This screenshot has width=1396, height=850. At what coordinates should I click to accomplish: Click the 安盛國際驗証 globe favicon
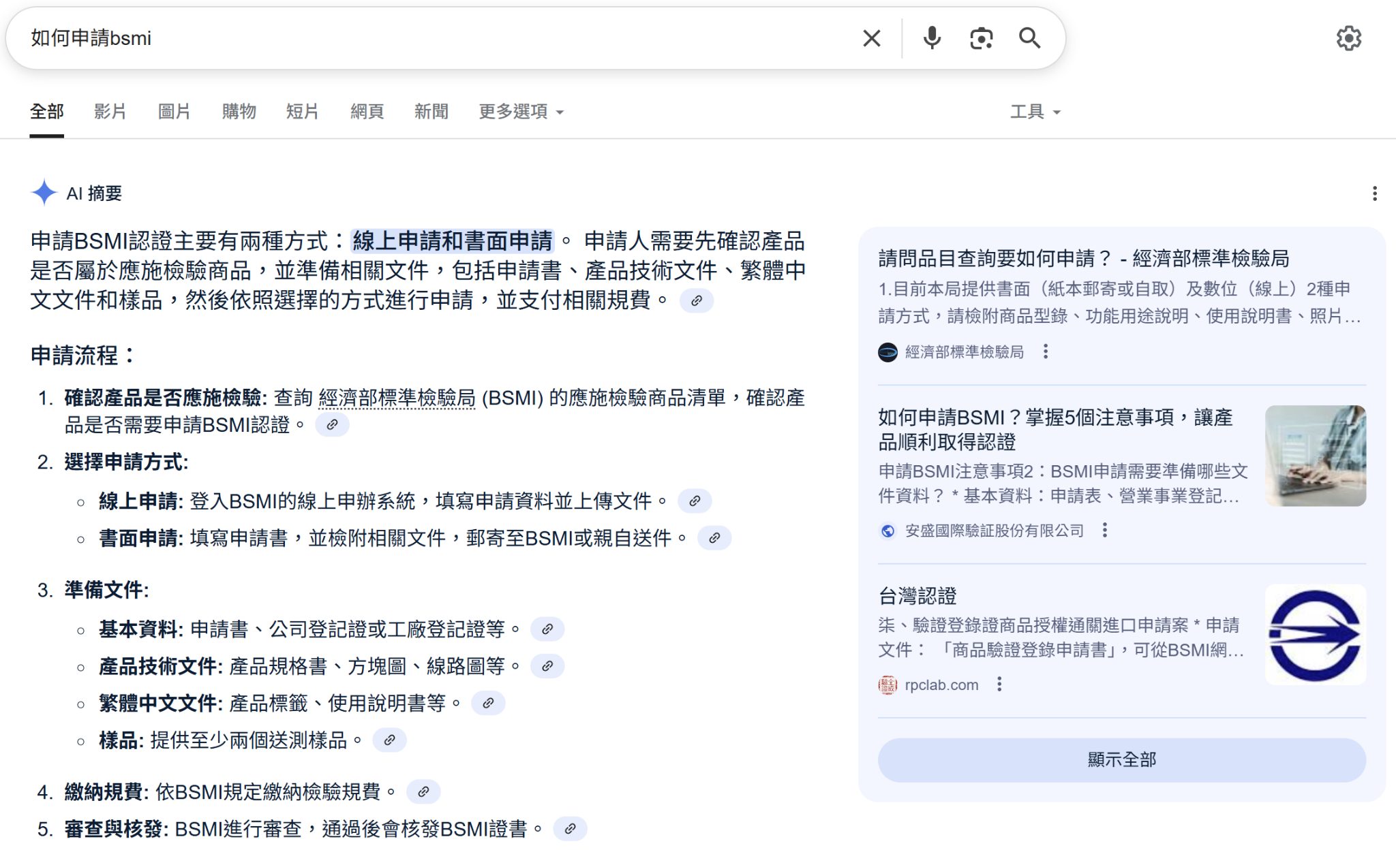point(887,531)
